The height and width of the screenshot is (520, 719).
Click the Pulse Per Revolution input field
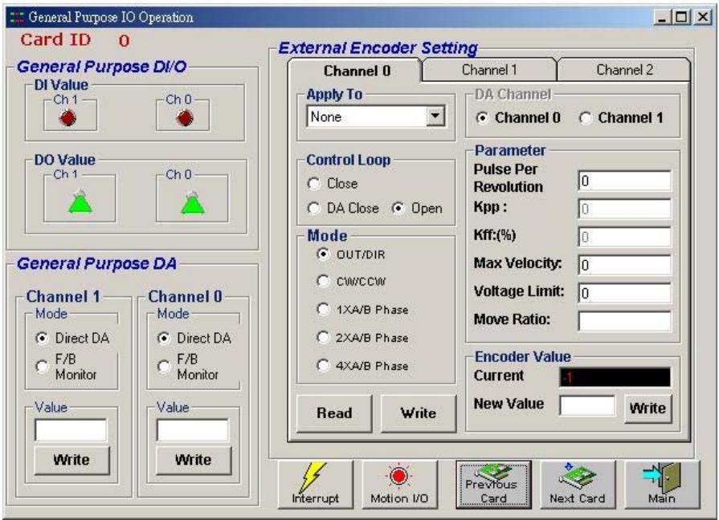tap(624, 181)
